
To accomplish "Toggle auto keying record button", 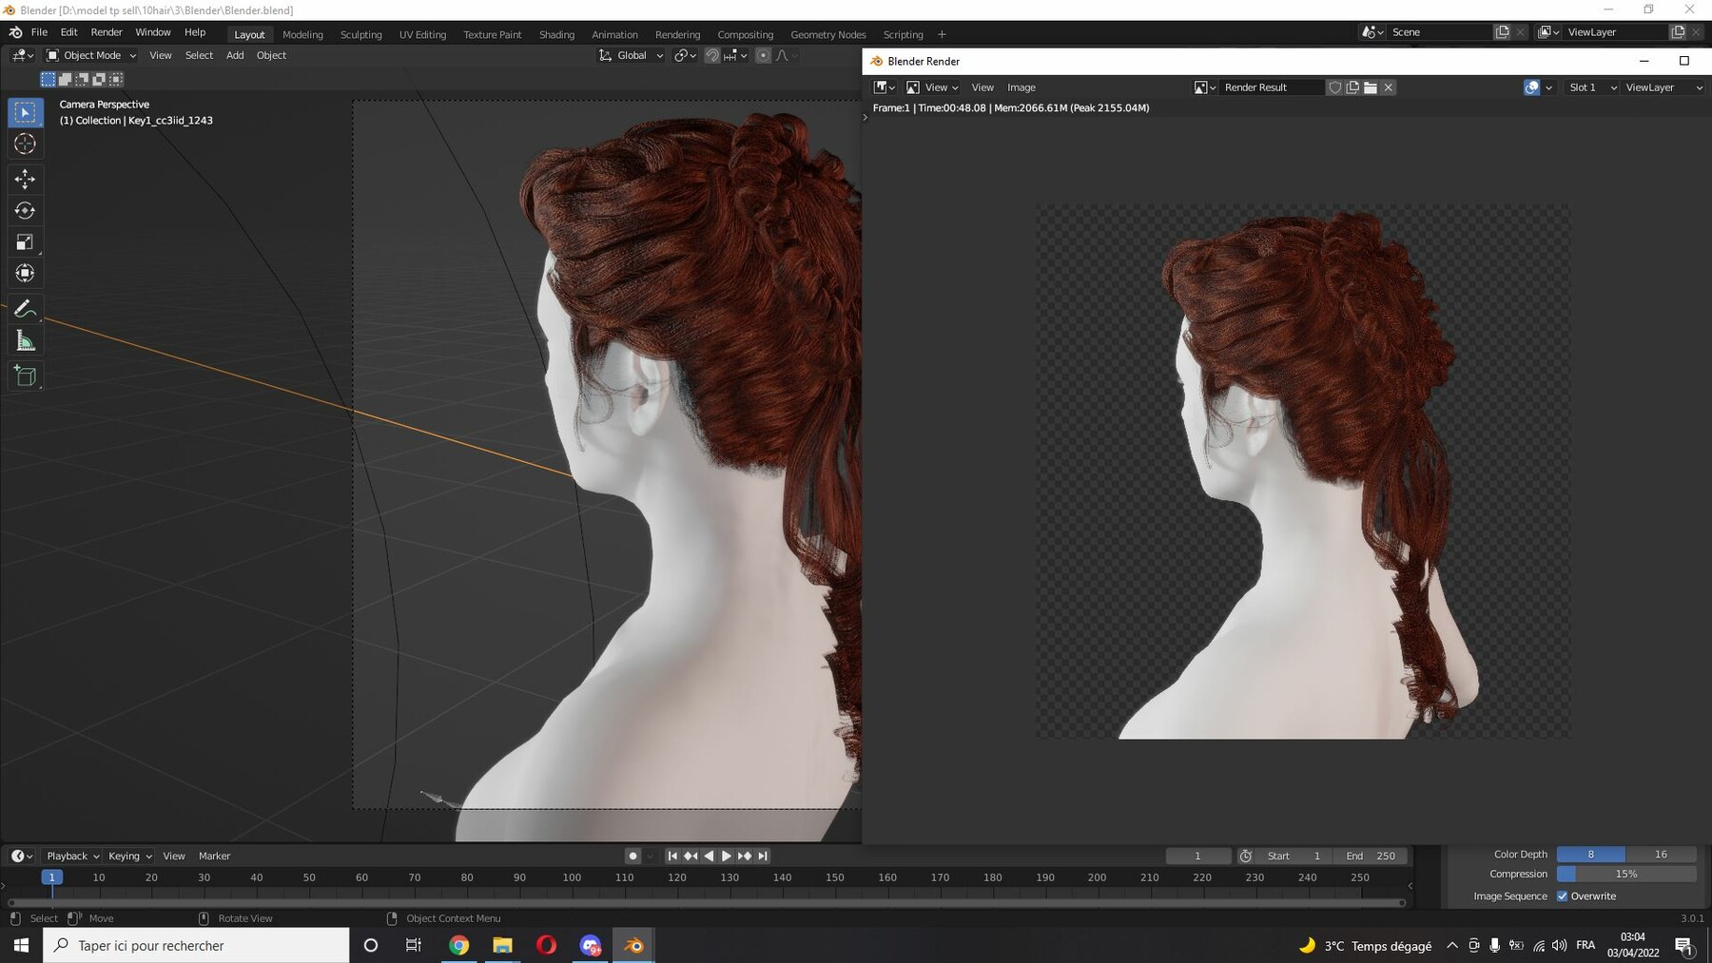I will point(632,857).
